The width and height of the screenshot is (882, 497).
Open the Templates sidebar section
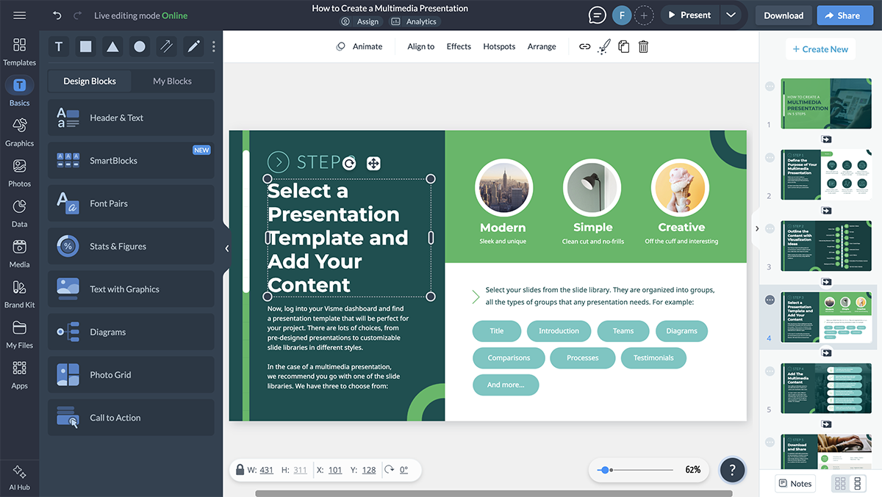pos(20,52)
